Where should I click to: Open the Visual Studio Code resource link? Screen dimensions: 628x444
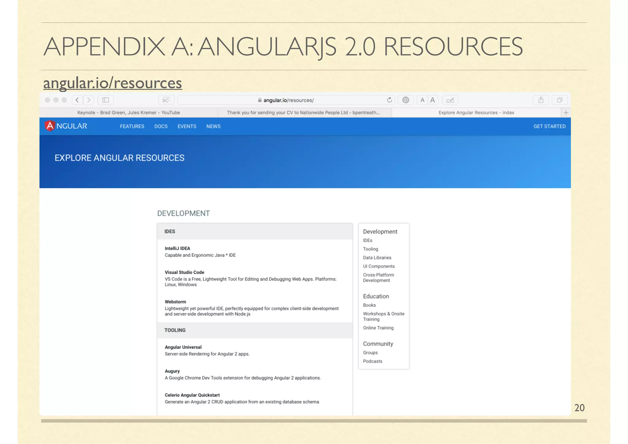[x=184, y=272]
